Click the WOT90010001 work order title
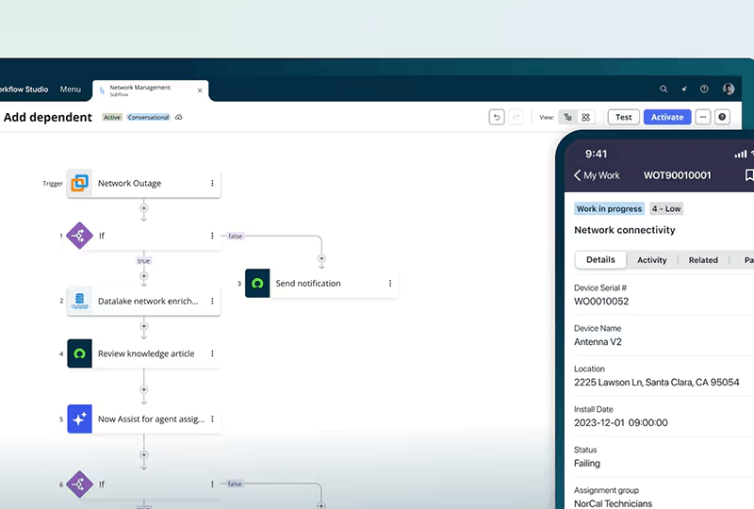 (677, 175)
